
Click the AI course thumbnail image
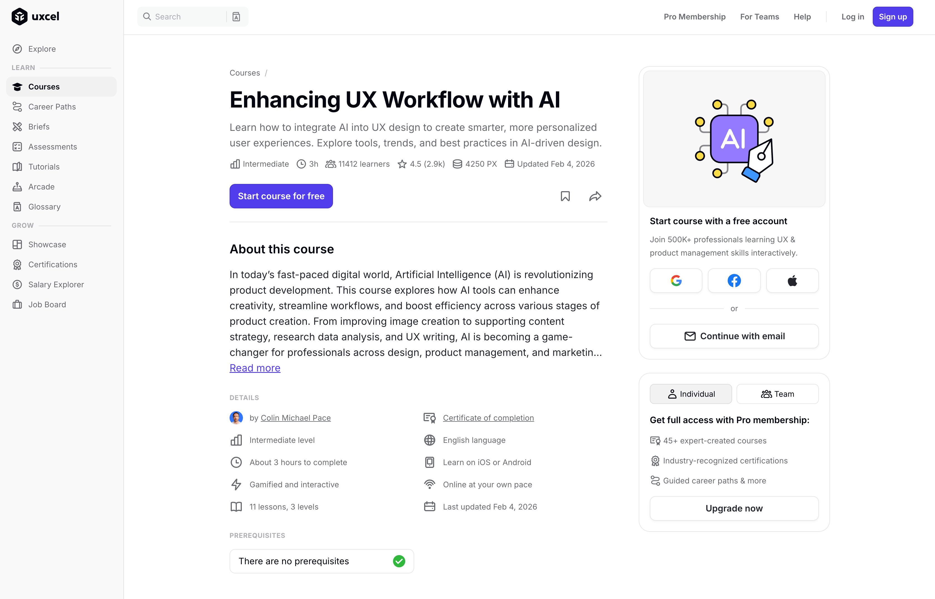(x=734, y=139)
